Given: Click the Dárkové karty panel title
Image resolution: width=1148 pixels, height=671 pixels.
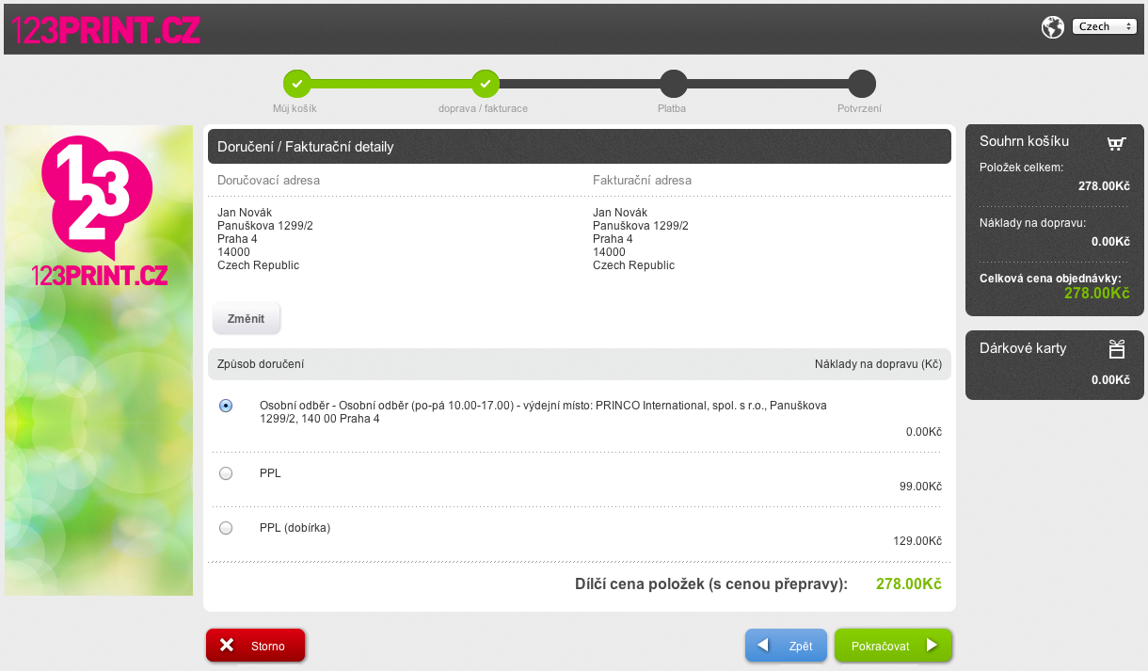Looking at the screenshot, I should pos(1023,348).
